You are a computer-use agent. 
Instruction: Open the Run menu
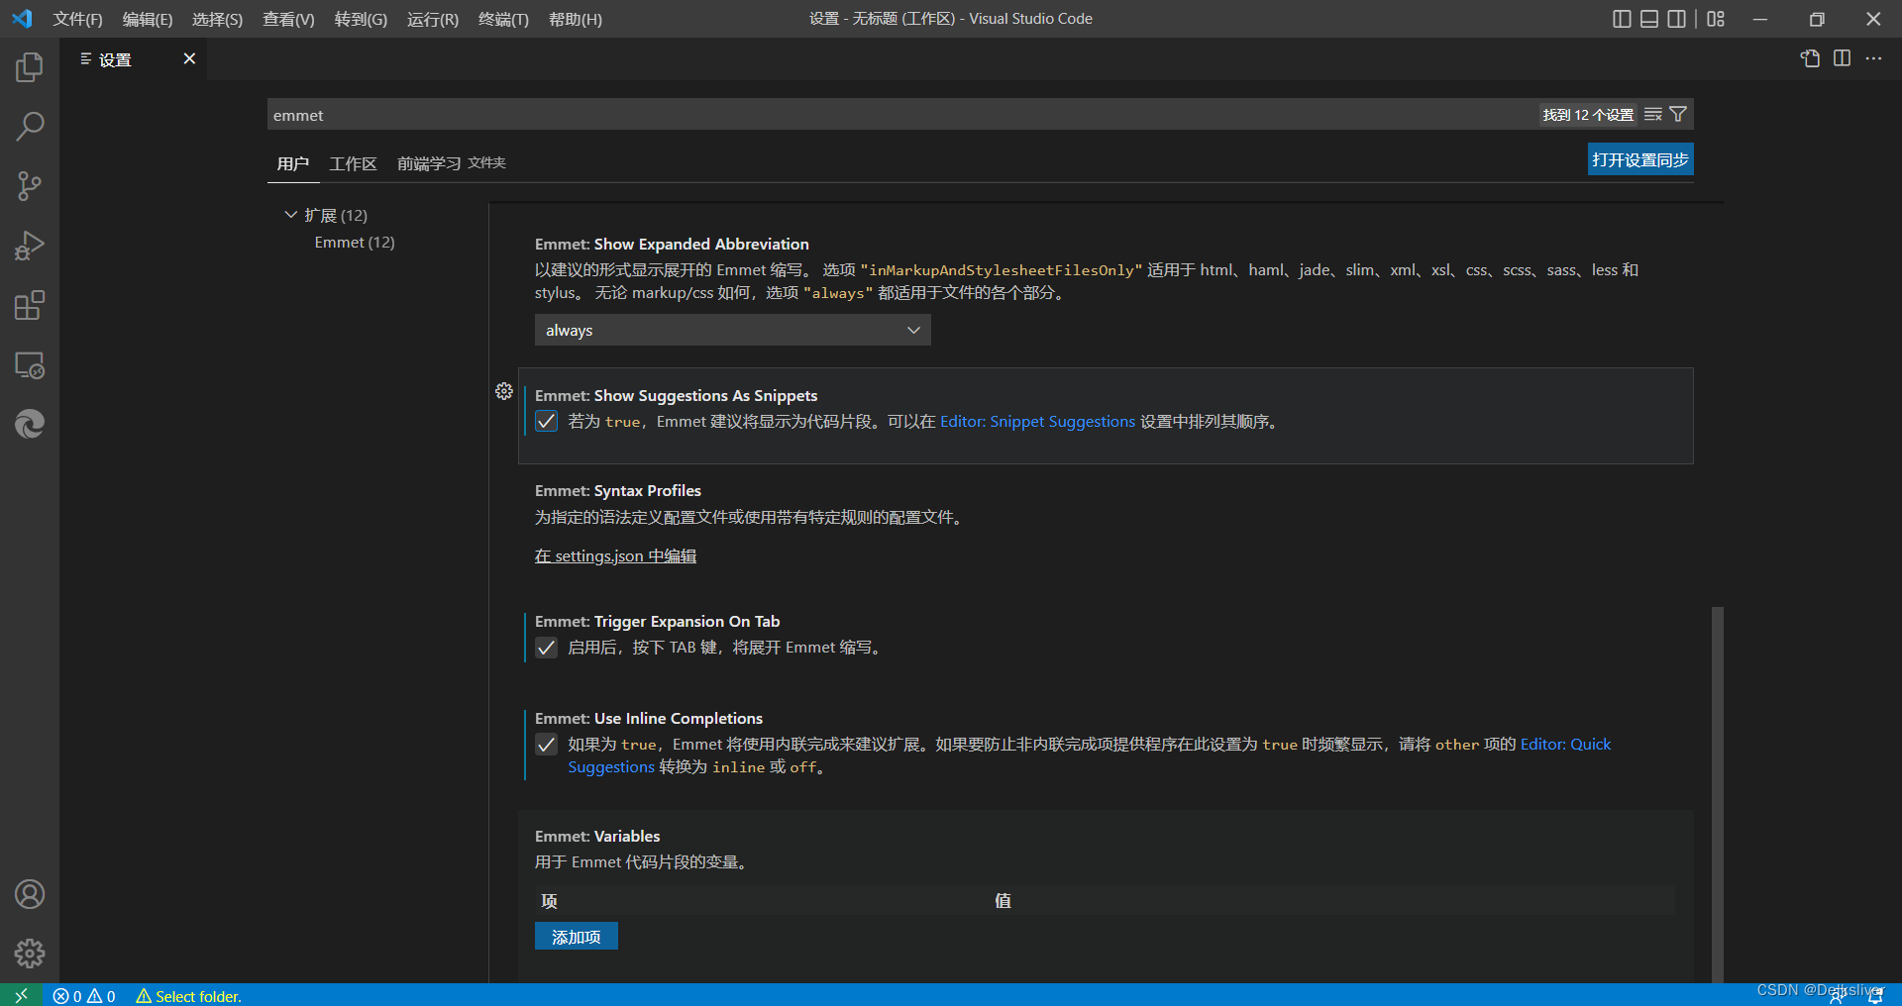pos(433,19)
